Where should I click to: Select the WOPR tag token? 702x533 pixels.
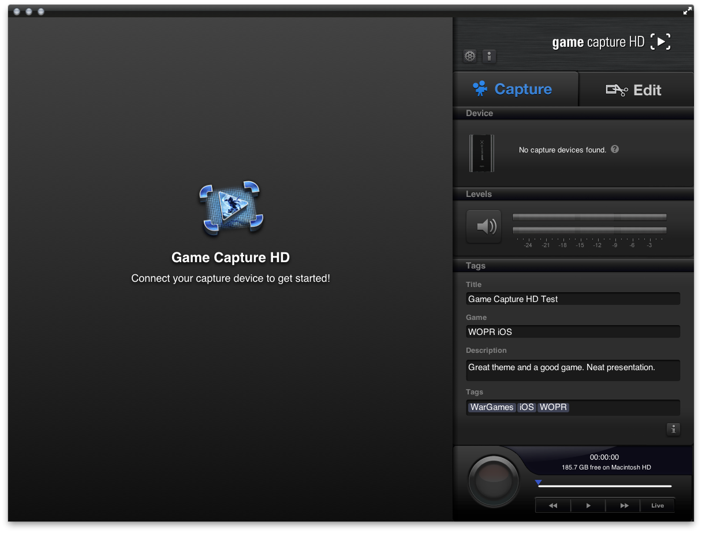553,407
